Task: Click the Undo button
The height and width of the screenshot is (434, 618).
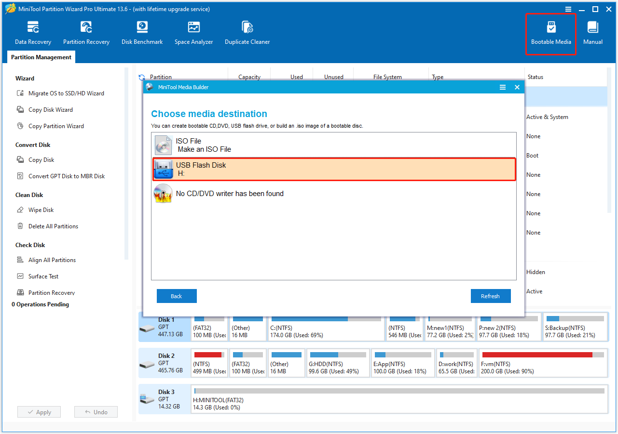Action: tap(96, 412)
